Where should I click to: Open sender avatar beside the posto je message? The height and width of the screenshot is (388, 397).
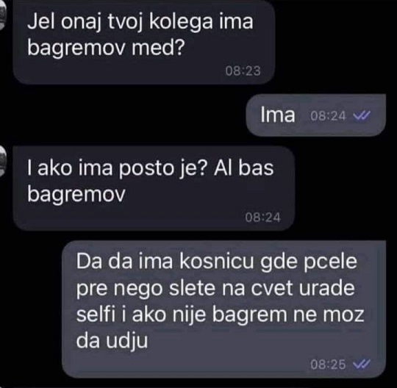pyautogui.click(x=2, y=161)
